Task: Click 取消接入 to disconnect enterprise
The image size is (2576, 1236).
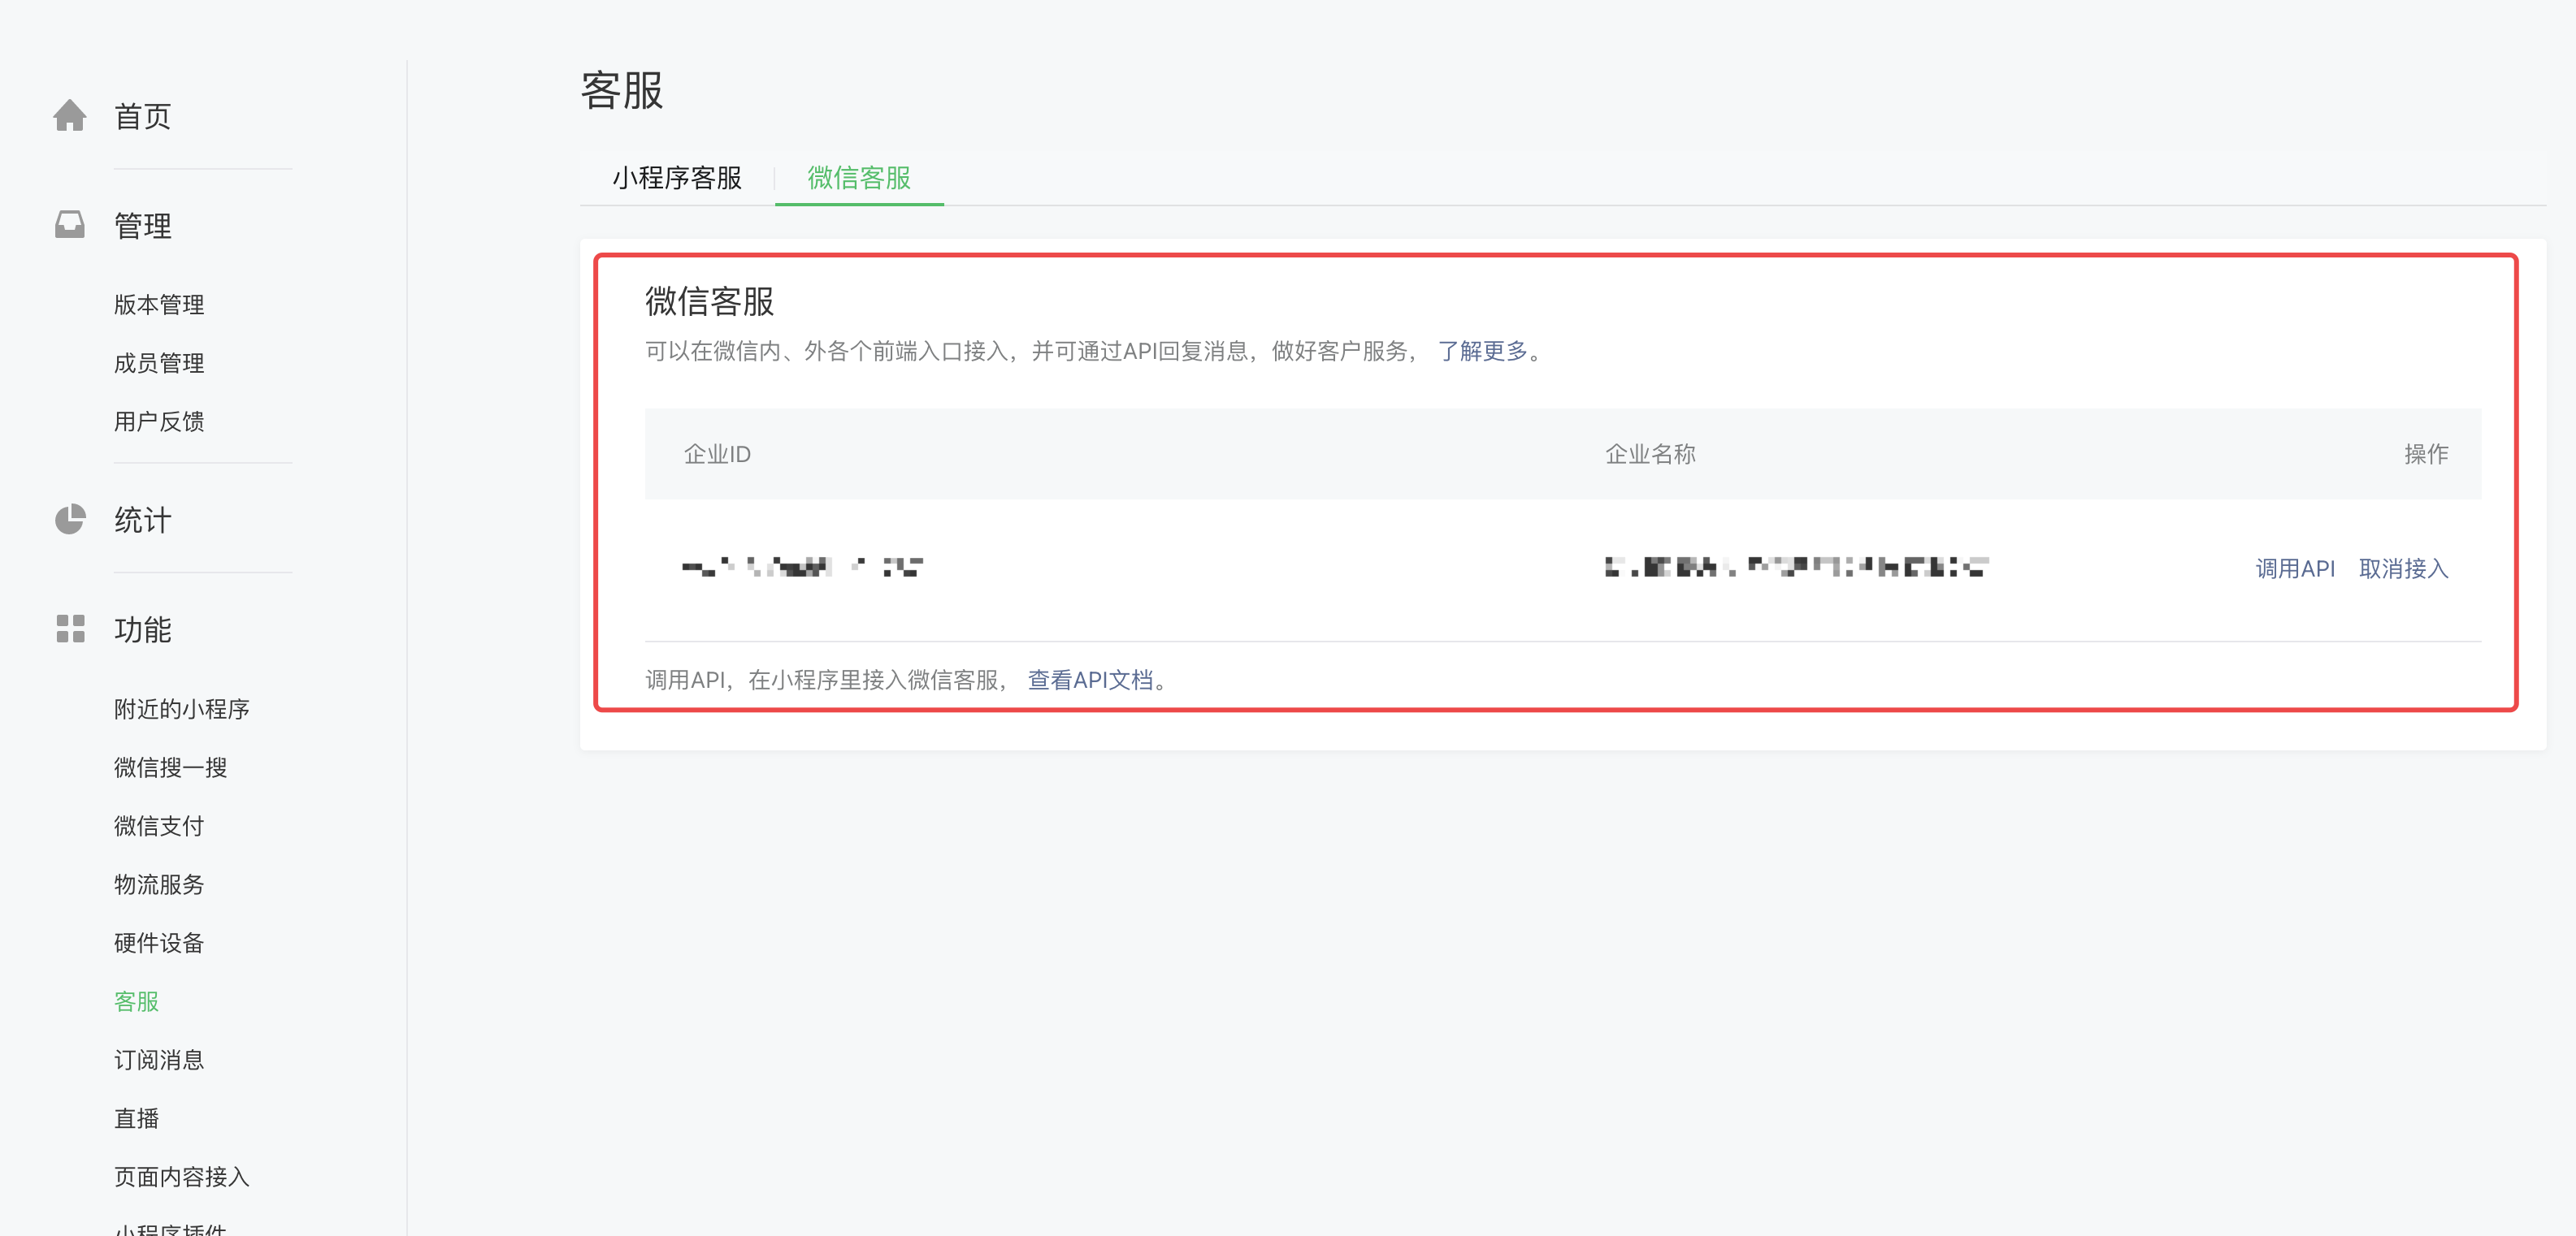Action: (2403, 568)
